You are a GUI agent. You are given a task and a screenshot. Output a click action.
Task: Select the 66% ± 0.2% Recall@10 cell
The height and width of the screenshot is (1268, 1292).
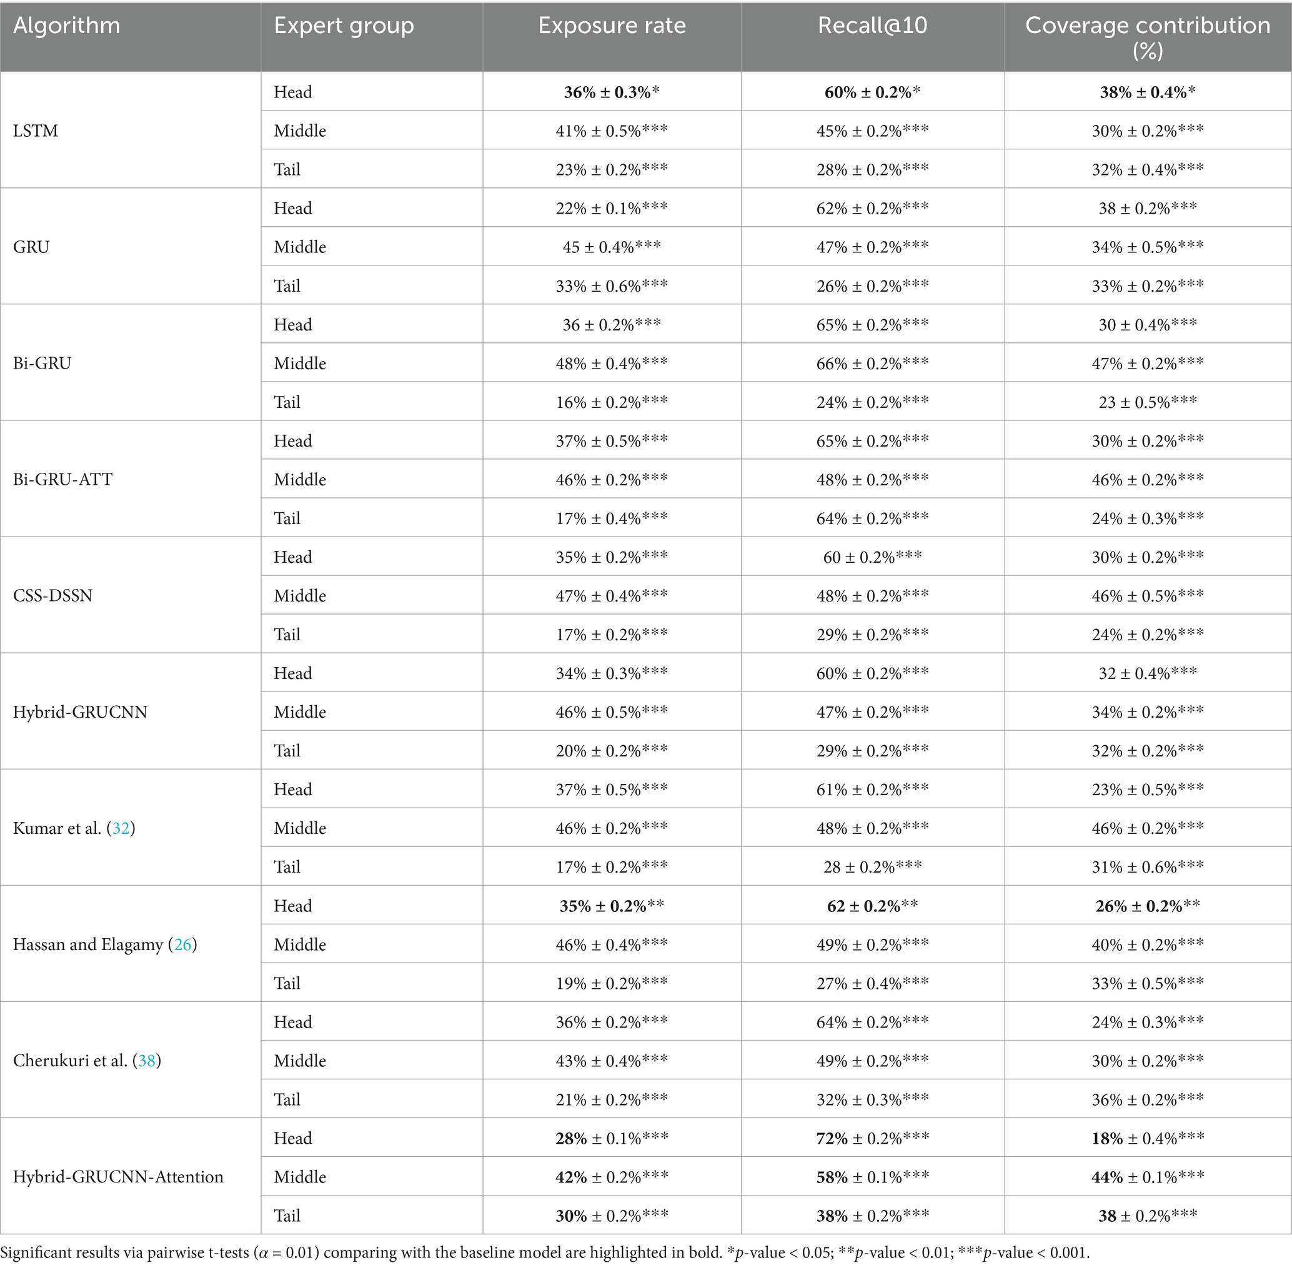872,364
